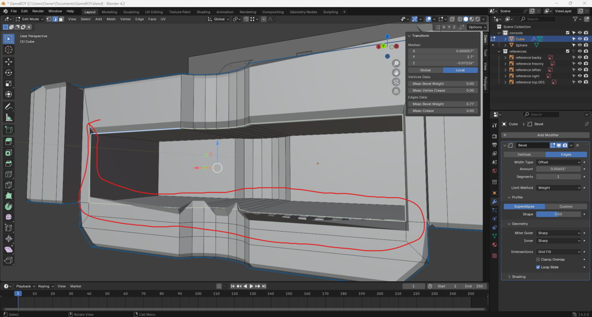The image size is (592, 317).
Task: Switch the Bevel modifier to Vertices mode
Action: (x=524, y=155)
